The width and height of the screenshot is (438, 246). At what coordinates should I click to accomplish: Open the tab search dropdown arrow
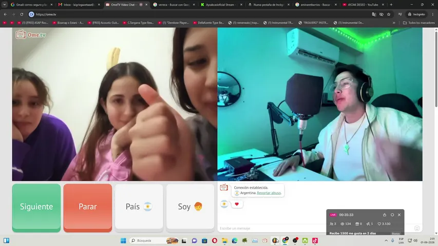tap(5, 5)
